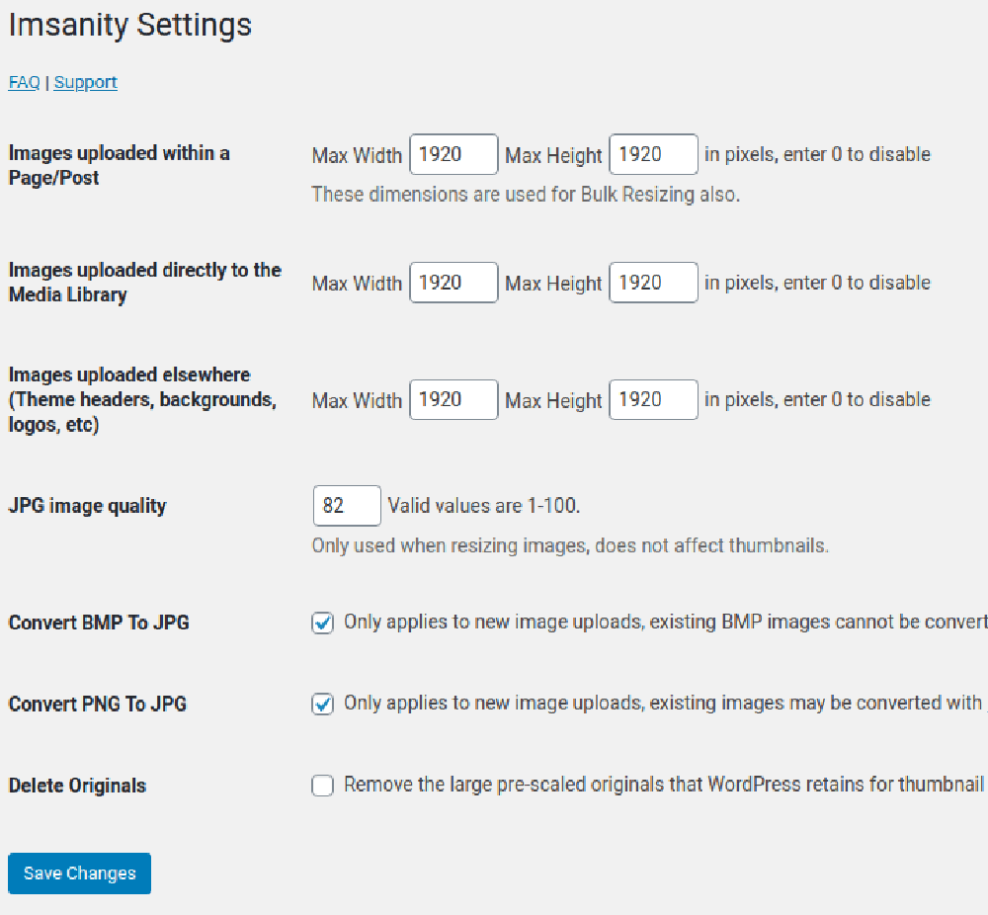
Task: Click the Delete Originals setting label
Action: point(76,785)
